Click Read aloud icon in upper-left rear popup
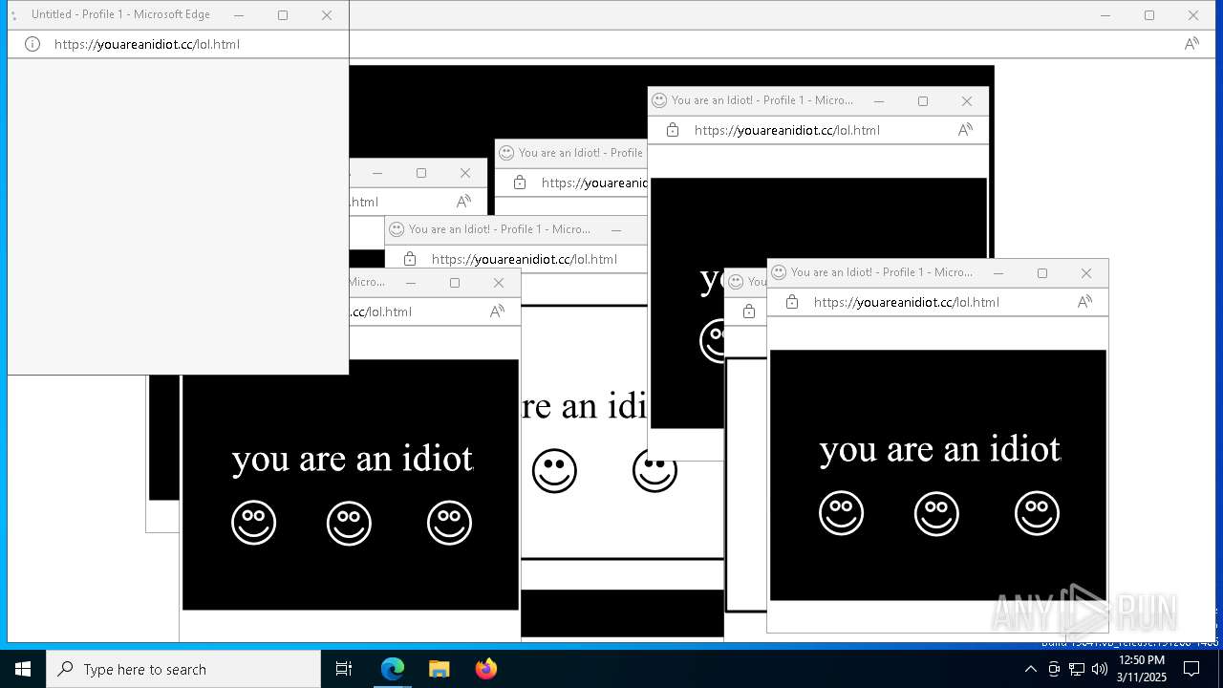 pyautogui.click(x=463, y=202)
